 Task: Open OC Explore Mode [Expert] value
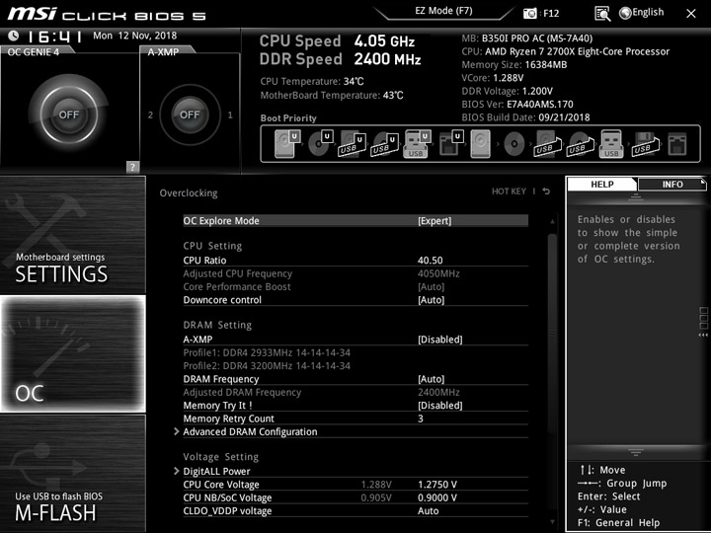[434, 221]
